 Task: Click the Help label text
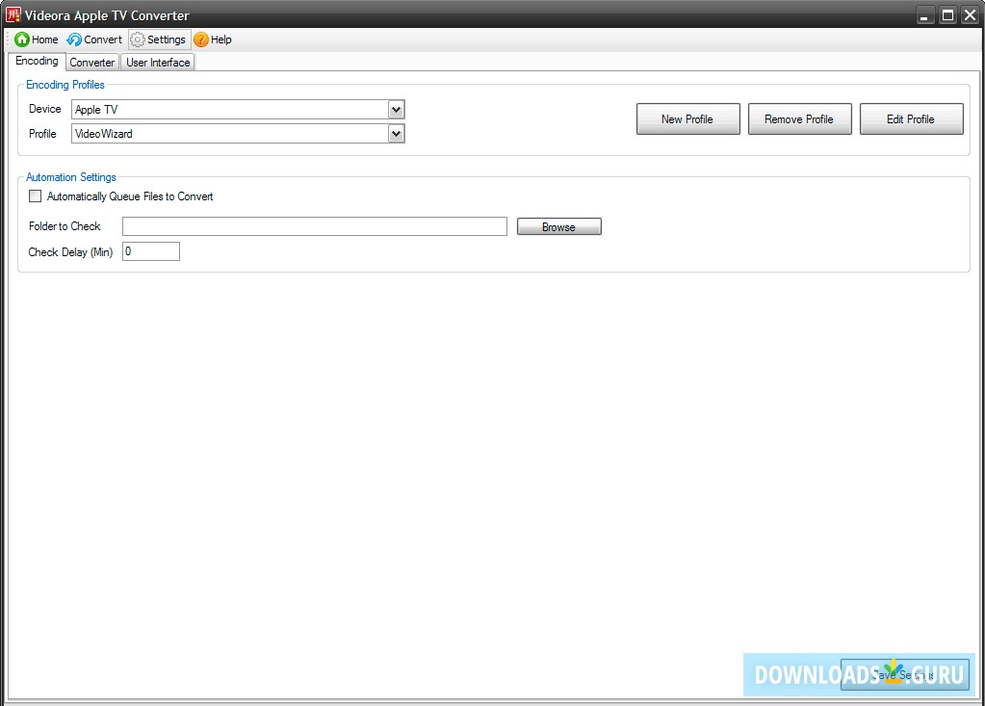221,39
